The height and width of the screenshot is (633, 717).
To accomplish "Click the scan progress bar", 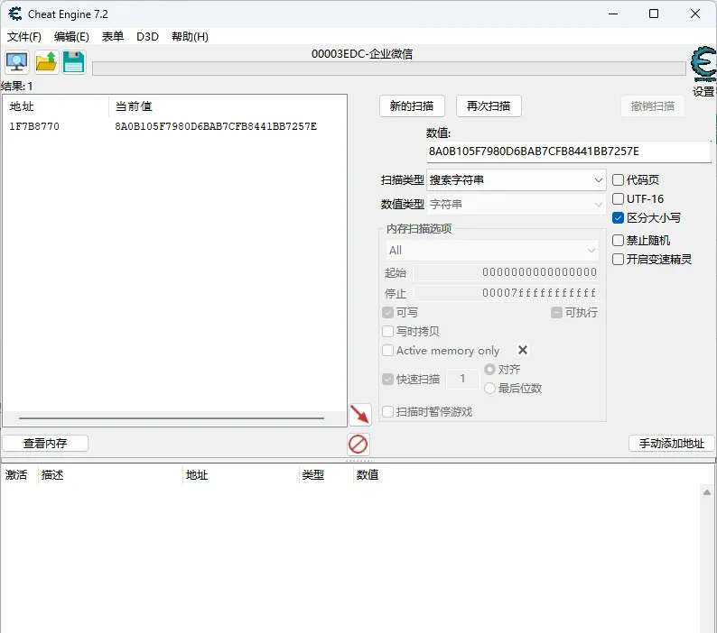I will point(389,69).
